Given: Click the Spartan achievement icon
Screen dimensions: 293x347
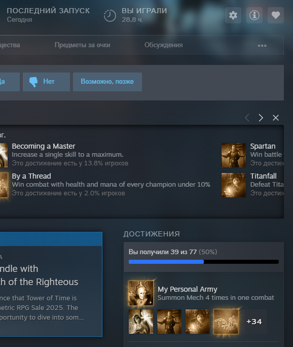Looking at the screenshot, I should pos(234,155).
